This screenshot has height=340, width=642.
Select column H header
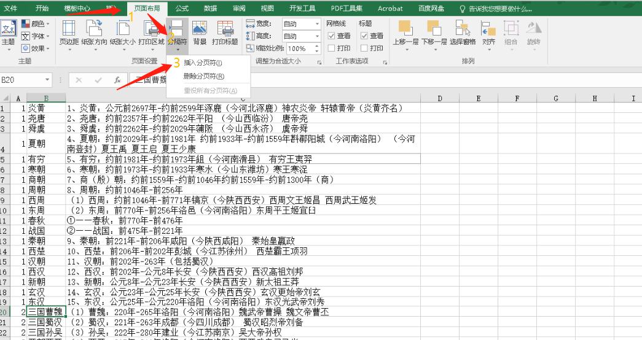point(595,98)
